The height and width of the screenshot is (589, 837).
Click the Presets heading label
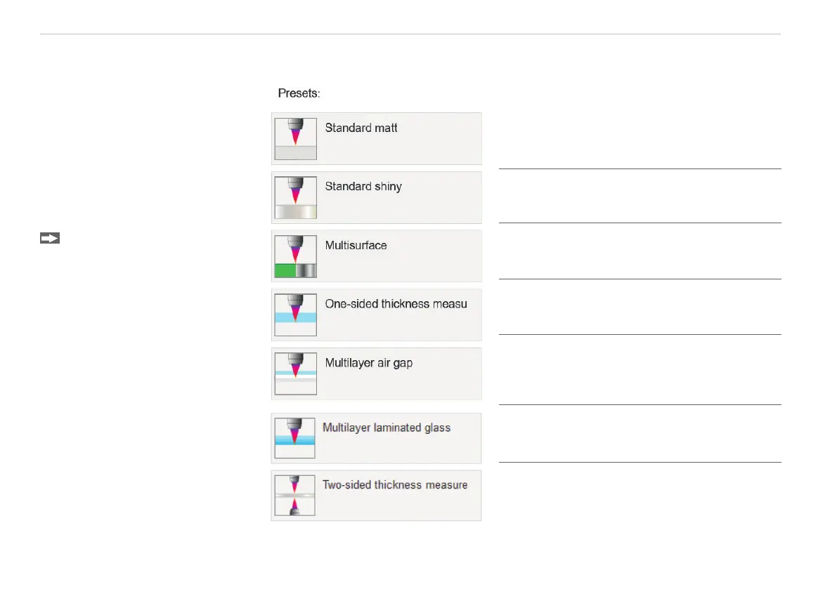coord(299,93)
